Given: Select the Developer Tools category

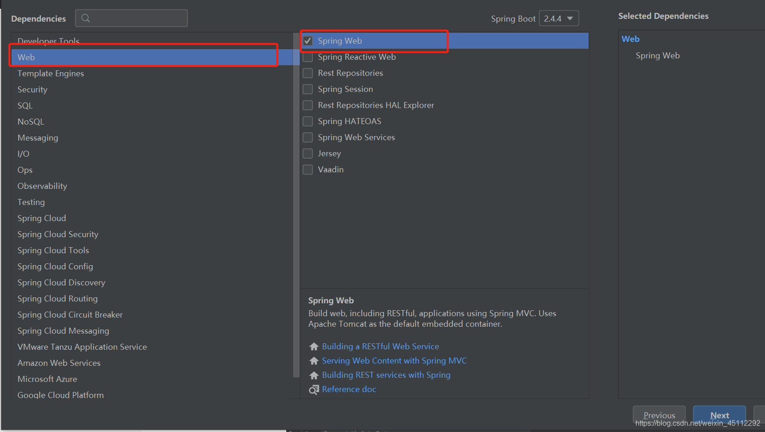Looking at the screenshot, I should click(152, 41).
